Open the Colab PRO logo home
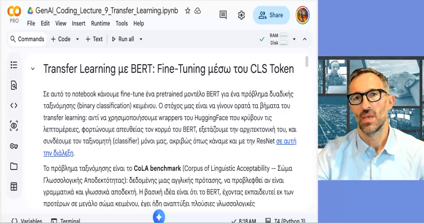This screenshot has width=424, height=224. pos(14,14)
